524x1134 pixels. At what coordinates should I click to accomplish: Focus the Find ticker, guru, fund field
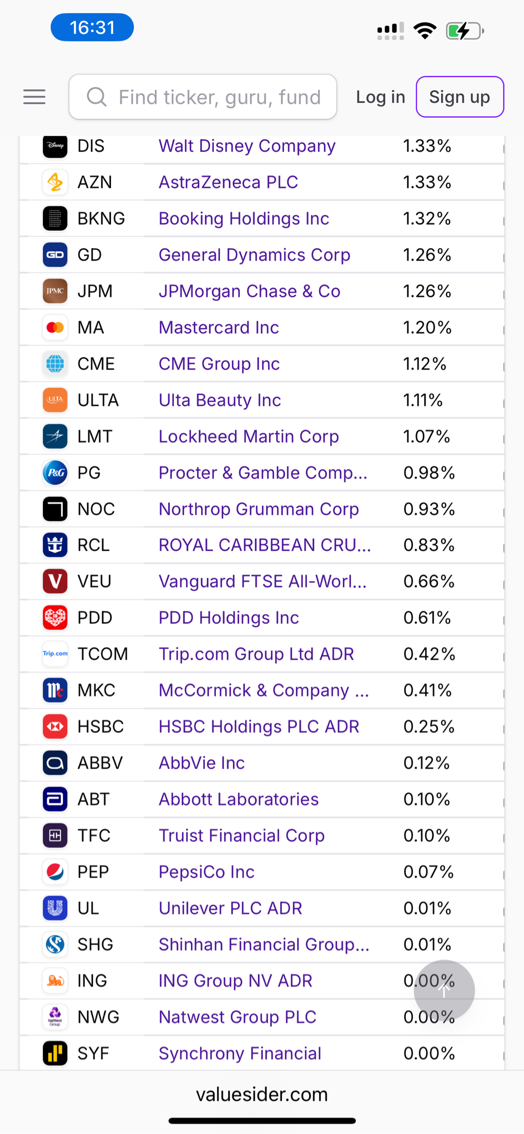pos(203,97)
